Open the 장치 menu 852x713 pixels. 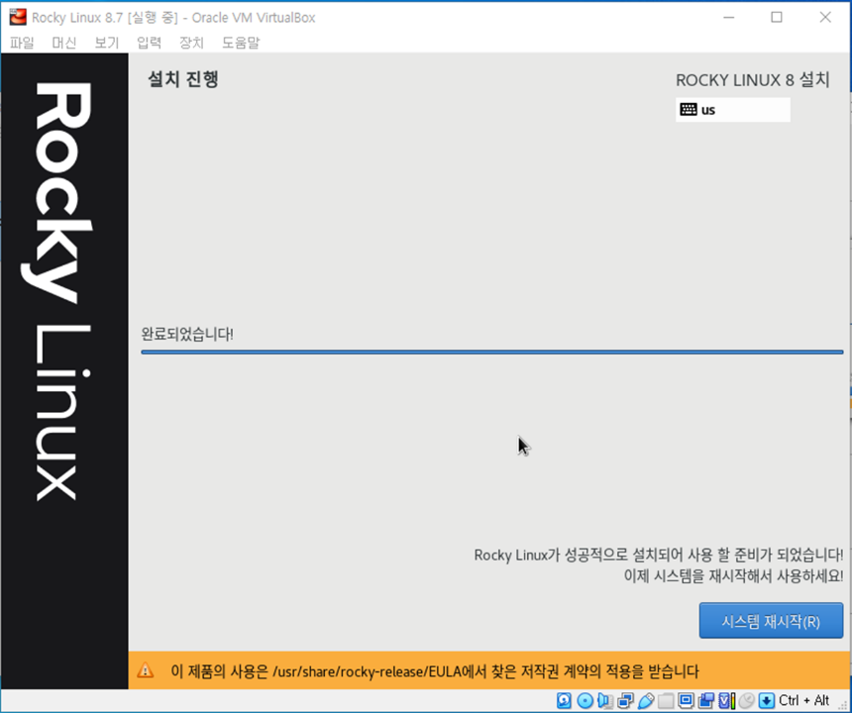pyautogui.click(x=191, y=43)
